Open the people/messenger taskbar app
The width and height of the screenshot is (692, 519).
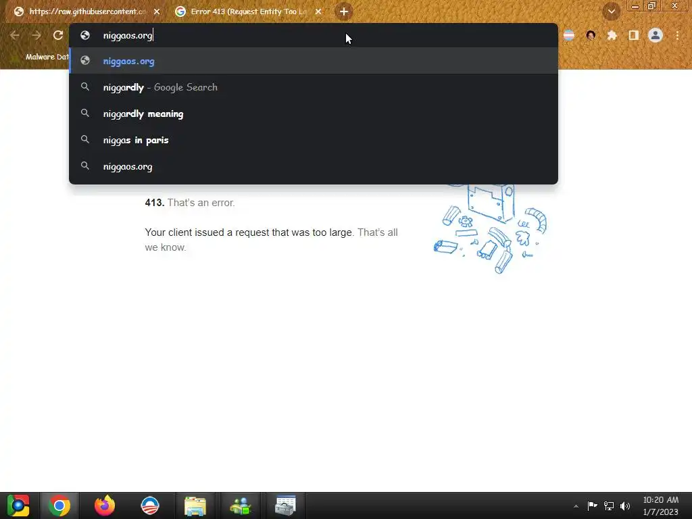tap(241, 505)
